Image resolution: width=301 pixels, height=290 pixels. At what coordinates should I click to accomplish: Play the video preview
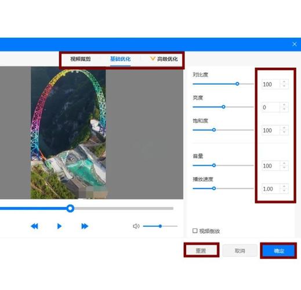click(x=59, y=226)
